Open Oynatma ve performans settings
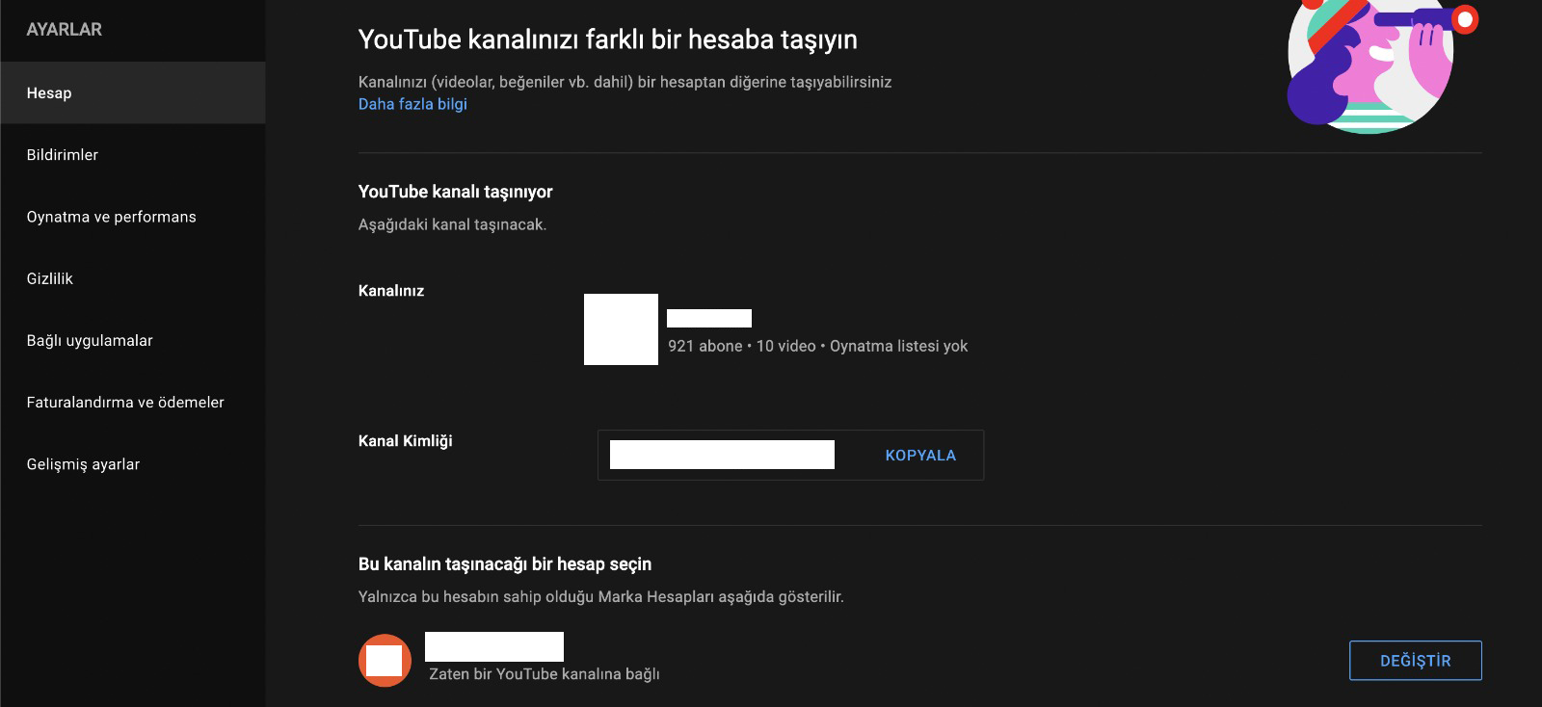 132,217
